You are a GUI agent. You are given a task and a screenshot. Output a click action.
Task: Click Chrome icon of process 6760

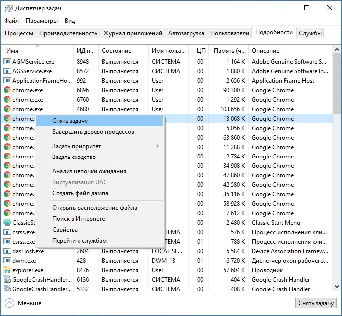pyautogui.click(x=7, y=100)
